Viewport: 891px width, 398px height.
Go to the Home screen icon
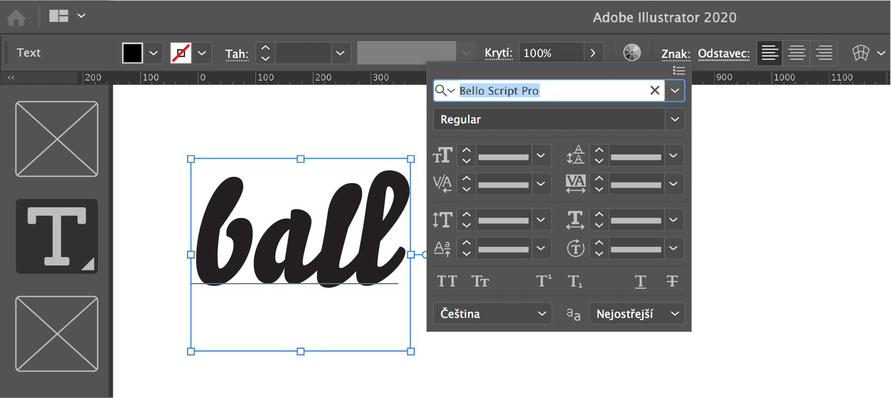click(16, 18)
